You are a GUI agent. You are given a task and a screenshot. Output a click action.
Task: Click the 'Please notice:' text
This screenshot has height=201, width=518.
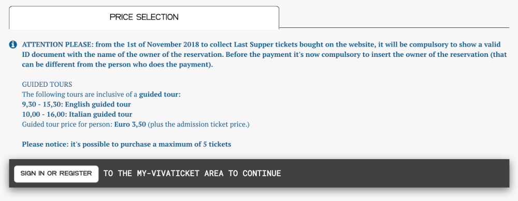(x=46, y=144)
